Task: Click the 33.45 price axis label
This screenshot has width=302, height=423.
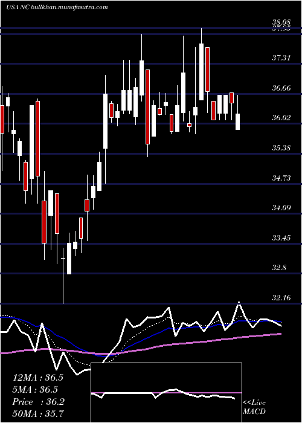Action: [281, 238]
